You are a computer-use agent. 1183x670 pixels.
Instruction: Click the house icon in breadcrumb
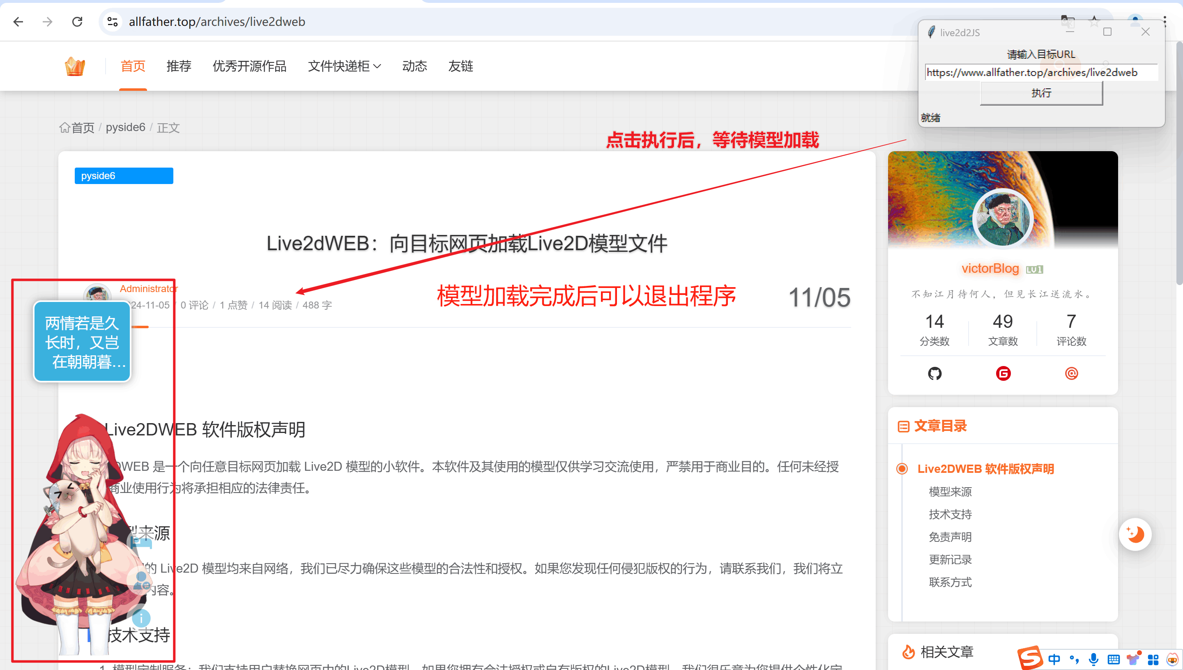64,127
